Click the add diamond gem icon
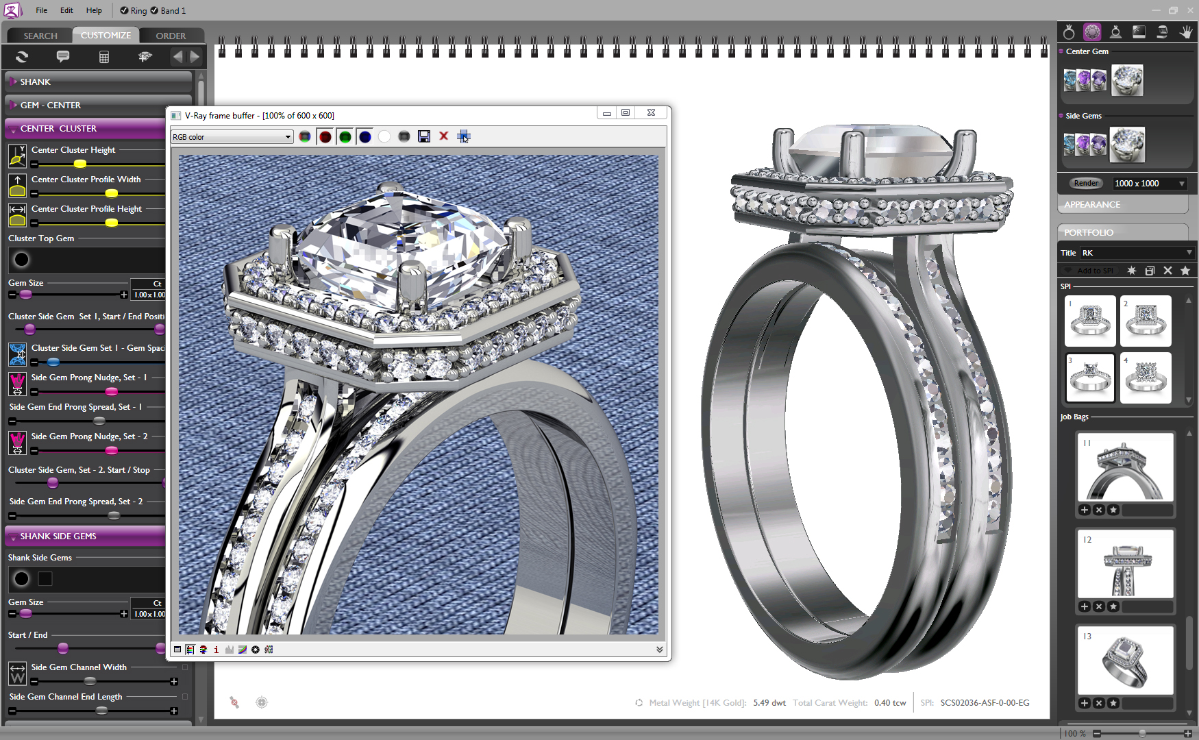 pyautogui.click(x=145, y=57)
